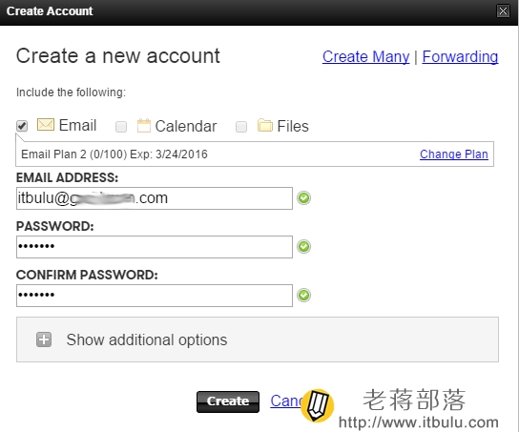The image size is (519, 432).
Task: Click the Cancel link
Action: click(286, 401)
